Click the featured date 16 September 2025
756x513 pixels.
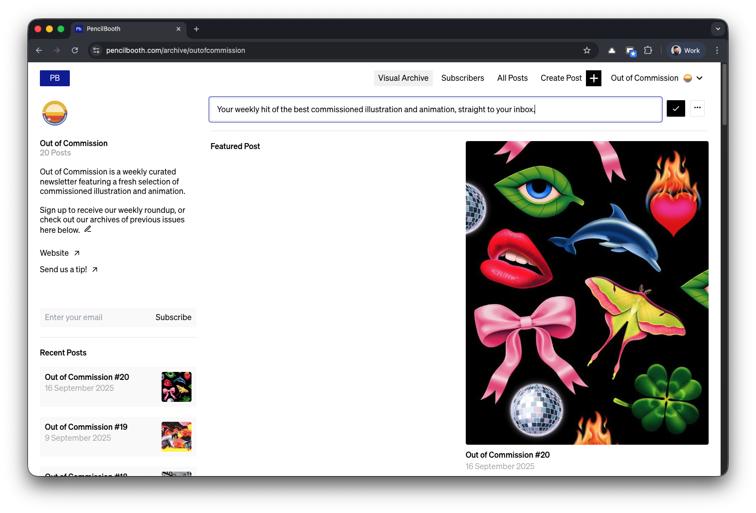tap(500, 467)
